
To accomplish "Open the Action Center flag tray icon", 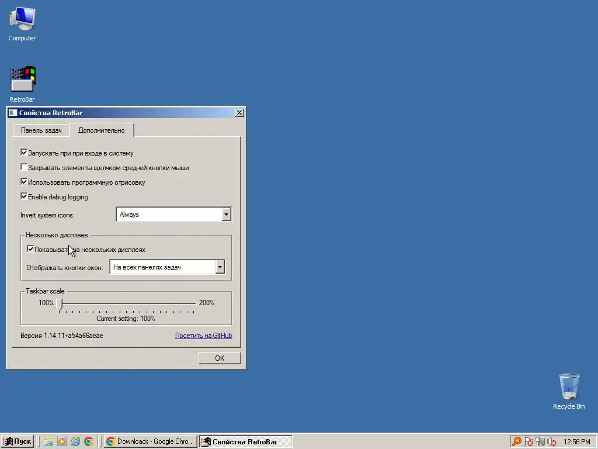I will coord(528,442).
